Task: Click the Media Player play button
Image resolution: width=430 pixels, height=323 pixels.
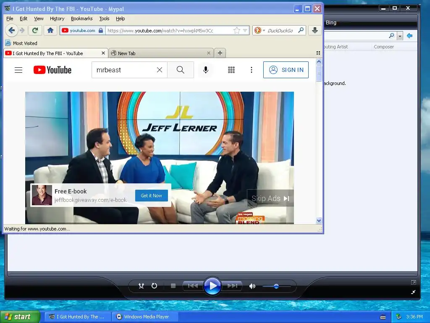Action: (212, 286)
